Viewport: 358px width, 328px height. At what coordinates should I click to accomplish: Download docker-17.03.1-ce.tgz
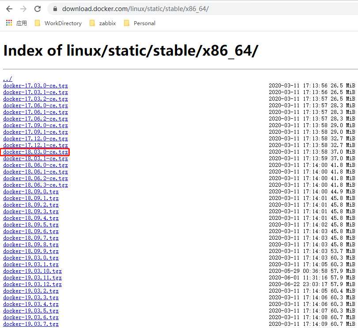(x=35, y=92)
